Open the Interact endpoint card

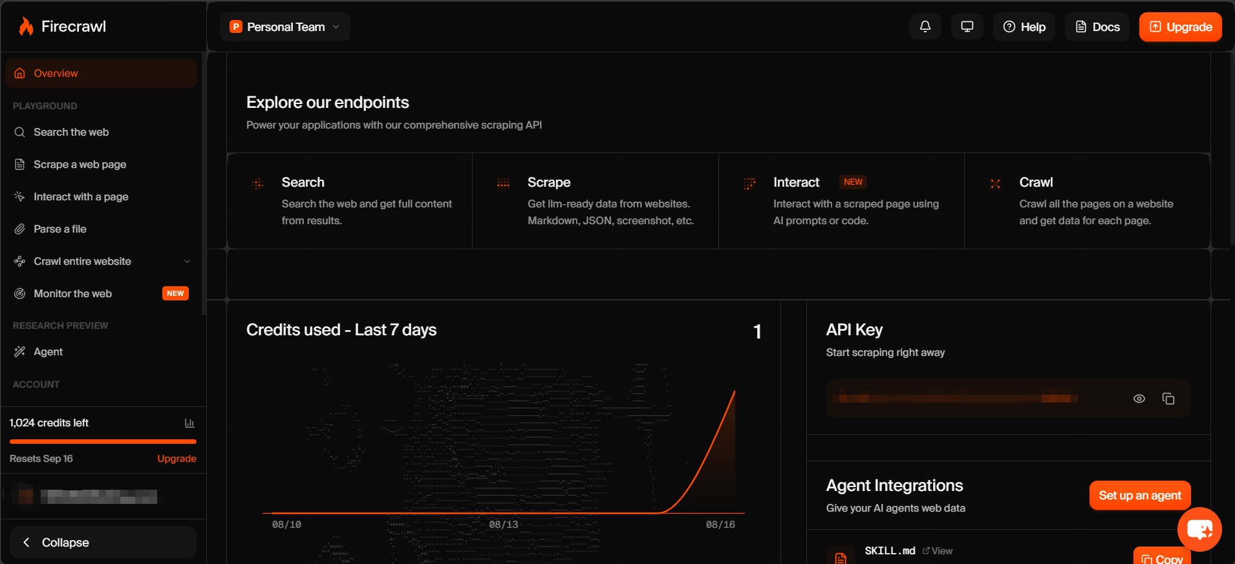[x=841, y=201]
